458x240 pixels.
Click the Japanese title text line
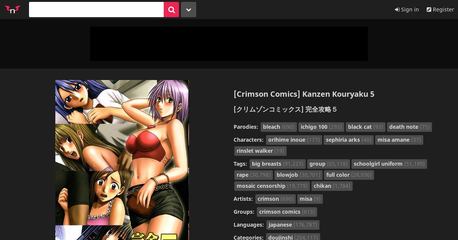click(285, 109)
